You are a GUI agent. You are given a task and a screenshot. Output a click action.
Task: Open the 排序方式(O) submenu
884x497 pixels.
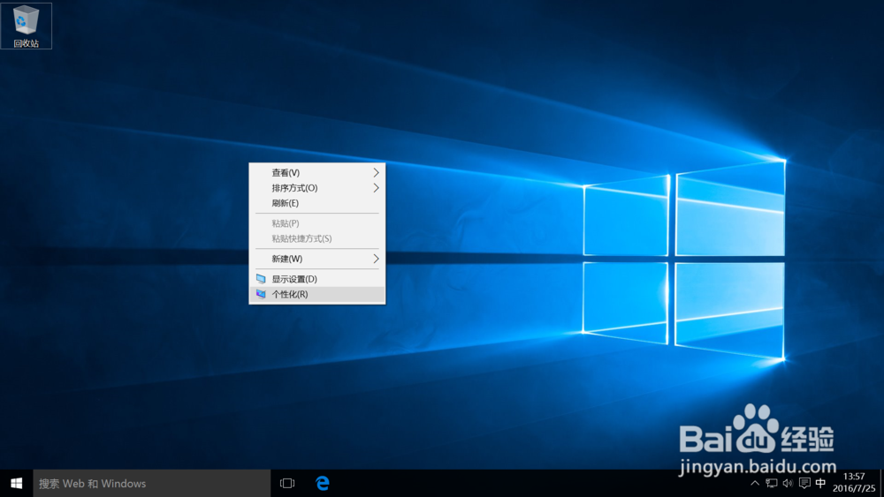pos(317,188)
